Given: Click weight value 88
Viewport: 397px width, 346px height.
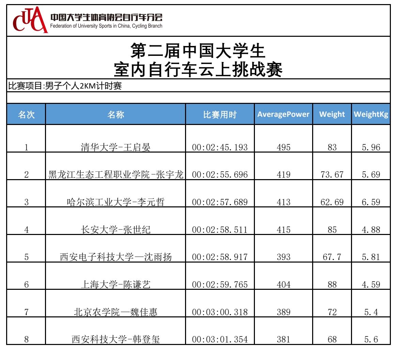Looking at the screenshot, I should (332, 285).
